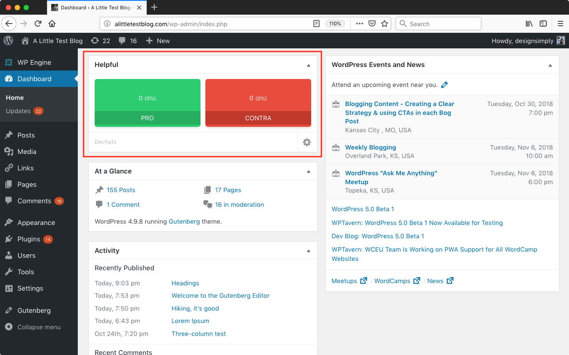Click the red CONTRA card
The image size is (569, 355).
tap(258, 103)
